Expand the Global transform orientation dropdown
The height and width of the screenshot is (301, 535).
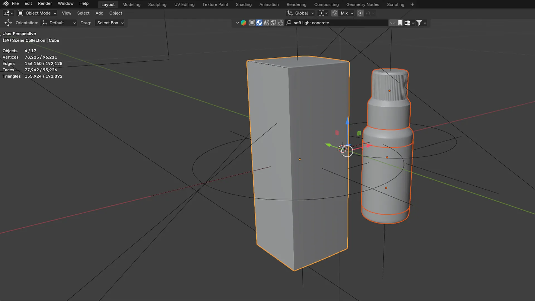(300, 13)
